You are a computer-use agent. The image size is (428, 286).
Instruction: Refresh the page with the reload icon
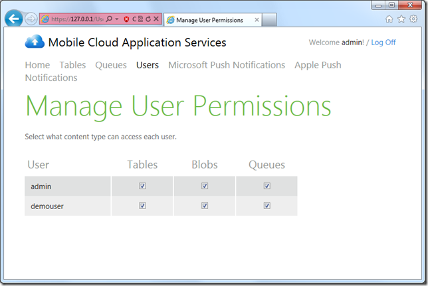coord(148,19)
